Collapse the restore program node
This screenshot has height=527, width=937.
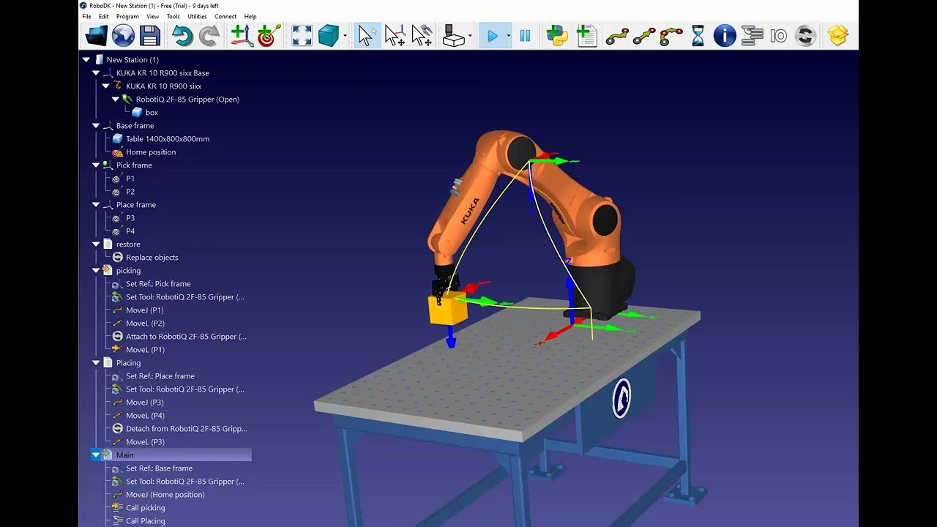(x=96, y=244)
